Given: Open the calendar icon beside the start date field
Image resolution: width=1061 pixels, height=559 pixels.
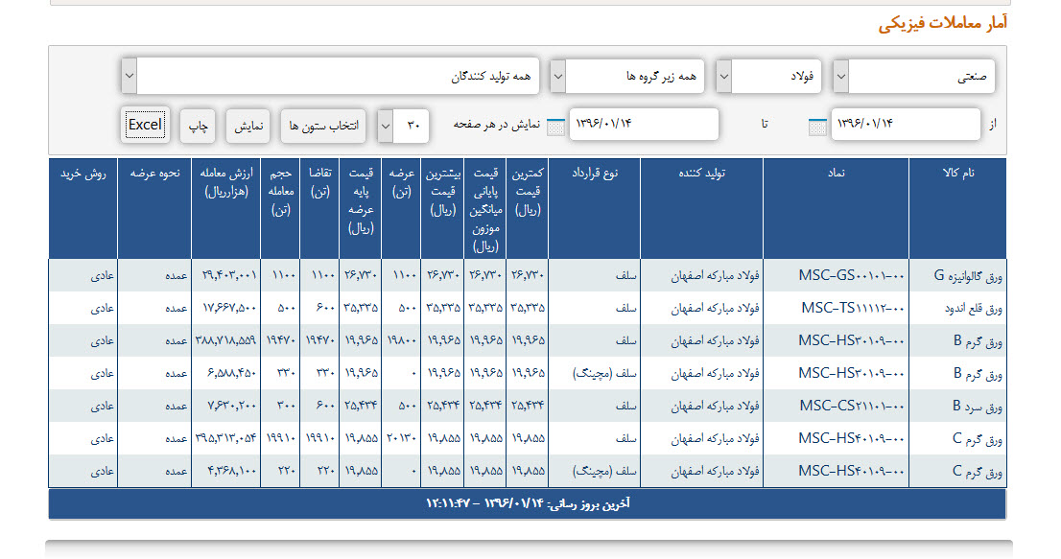Looking at the screenshot, I should (817, 127).
